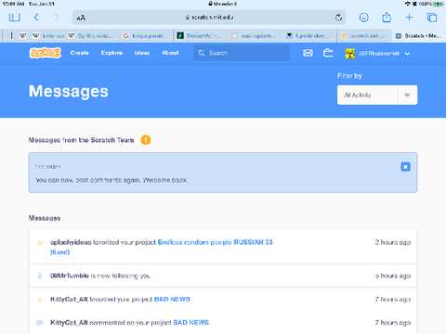Viewport: 446px width, 334px height.
Task: Open a new tab with the plus icon
Action: tap(409, 18)
